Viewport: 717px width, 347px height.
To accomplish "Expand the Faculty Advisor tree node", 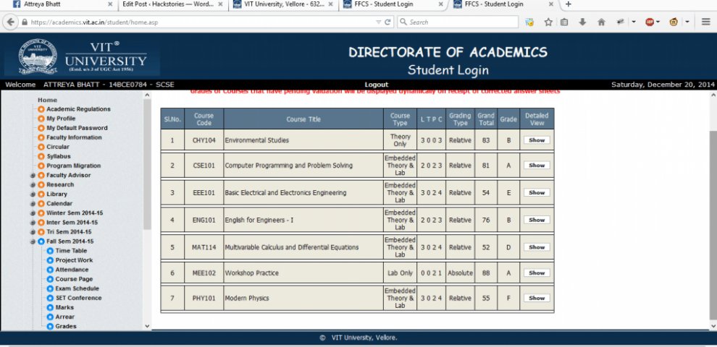I will 33,176.
